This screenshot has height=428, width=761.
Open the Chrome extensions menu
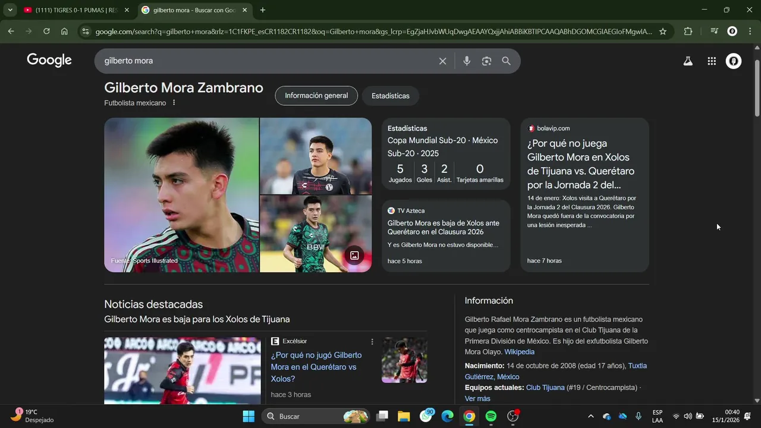[688, 32]
